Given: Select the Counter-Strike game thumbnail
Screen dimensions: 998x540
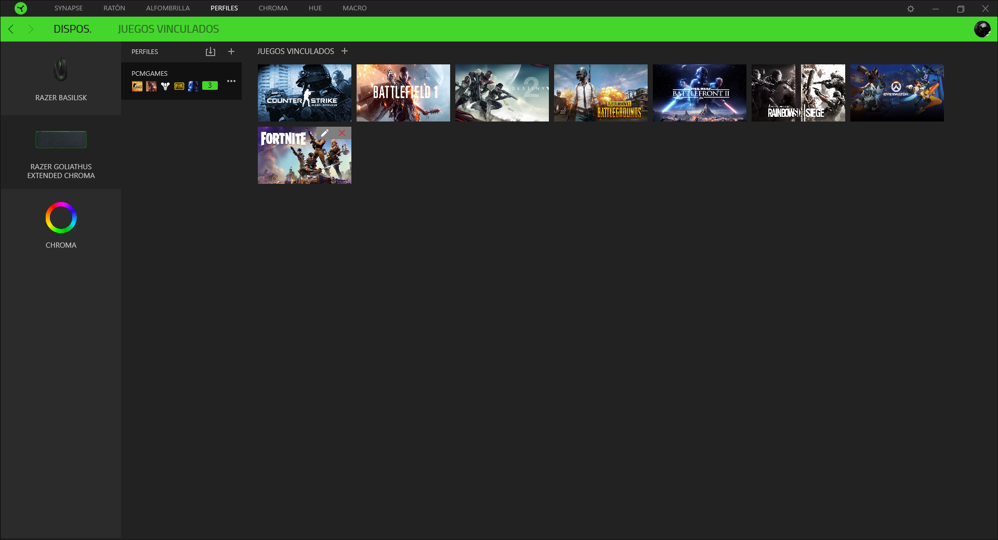Looking at the screenshot, I should pos(305,93).
